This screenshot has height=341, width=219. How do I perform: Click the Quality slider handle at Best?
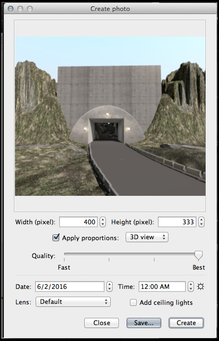click(198, 255)
